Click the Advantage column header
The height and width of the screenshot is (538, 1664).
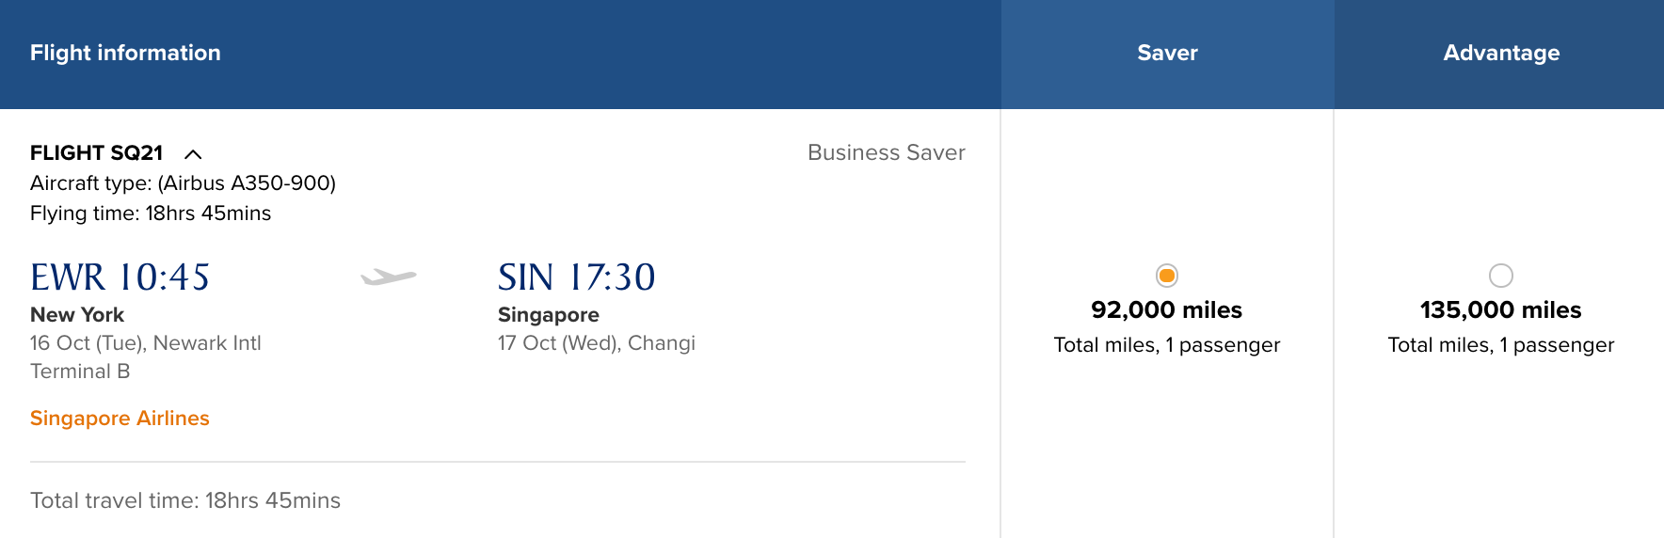coord(1500,54)
